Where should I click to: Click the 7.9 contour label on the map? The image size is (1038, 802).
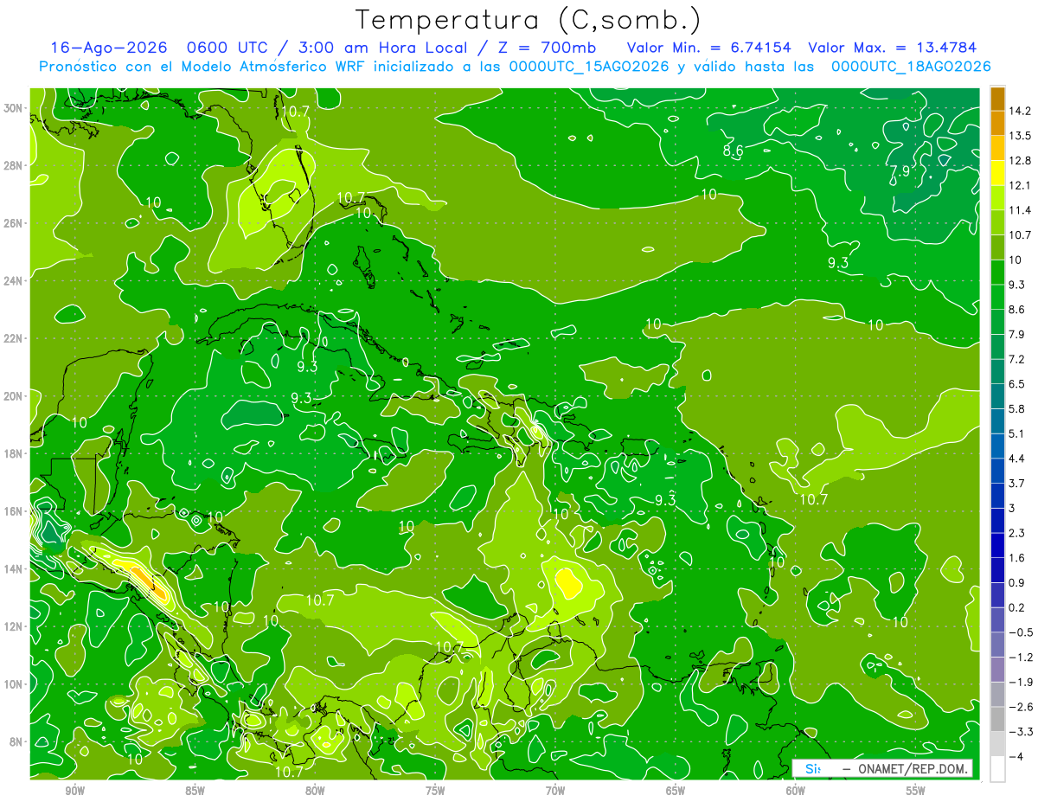tap(900, 171)
